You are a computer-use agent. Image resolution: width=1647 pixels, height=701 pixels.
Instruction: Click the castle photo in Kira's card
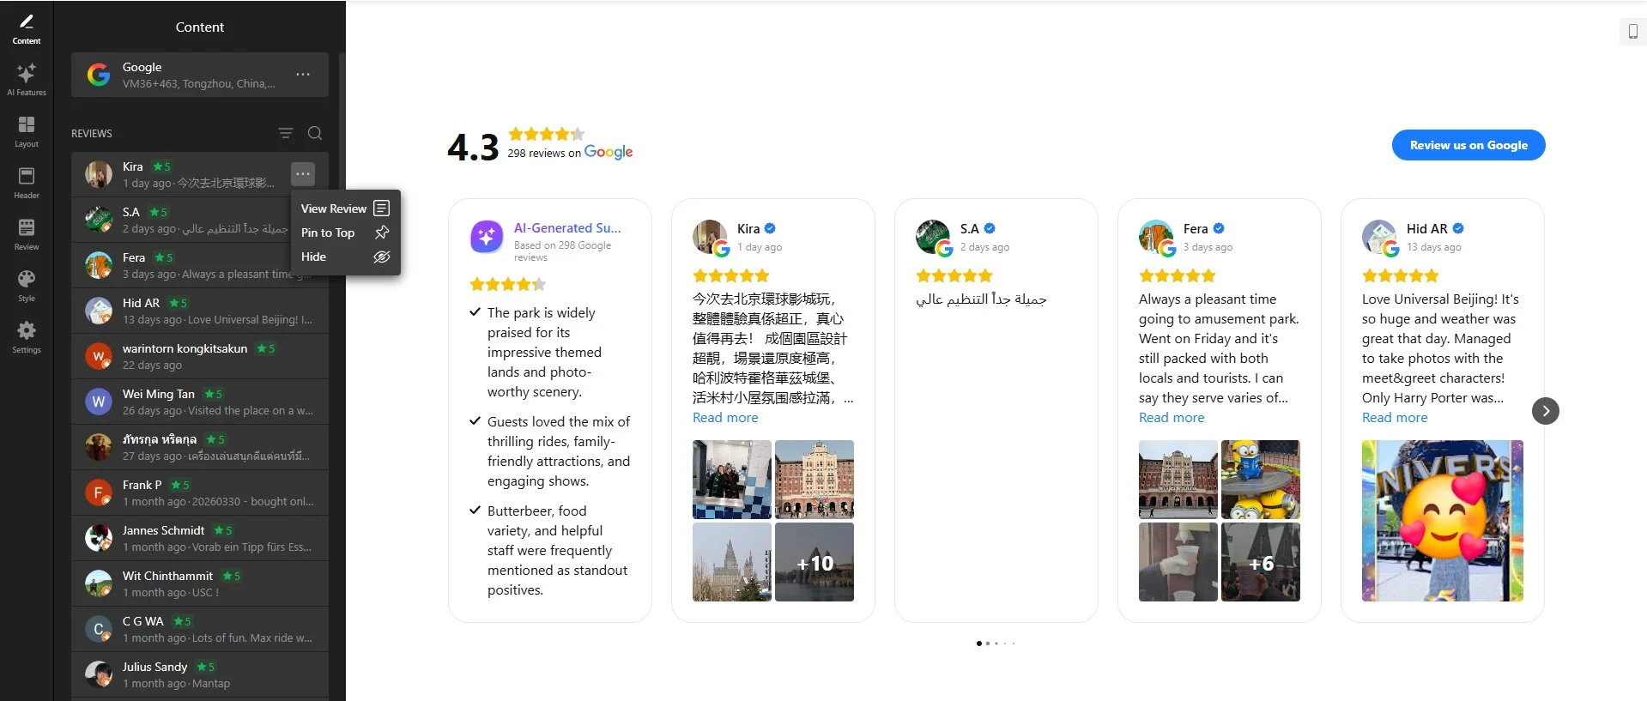tap(732, 562)
